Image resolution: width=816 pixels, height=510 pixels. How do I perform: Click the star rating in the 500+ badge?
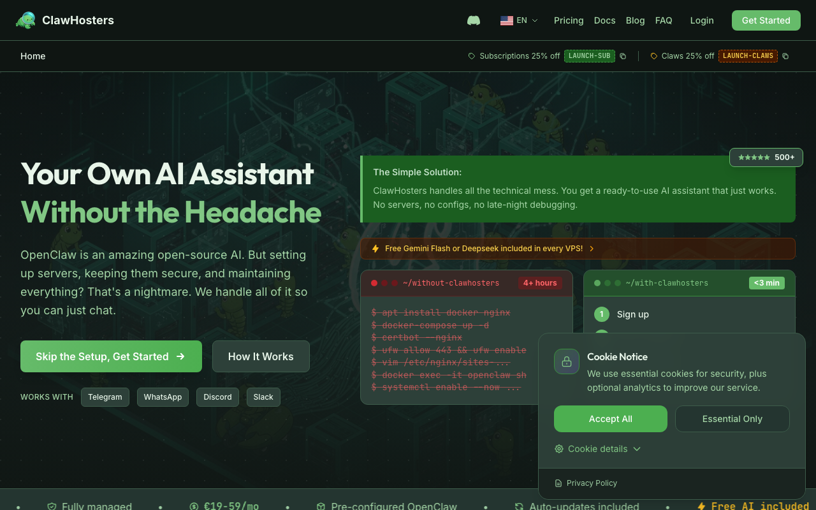point(754,157)
